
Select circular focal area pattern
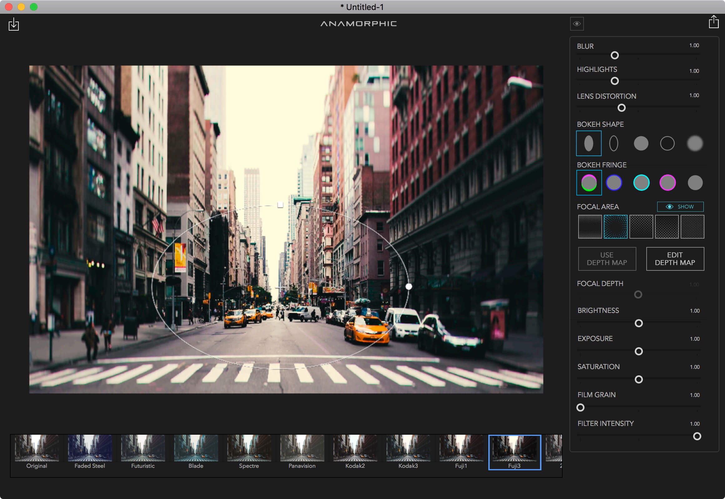tap(615, 227)
